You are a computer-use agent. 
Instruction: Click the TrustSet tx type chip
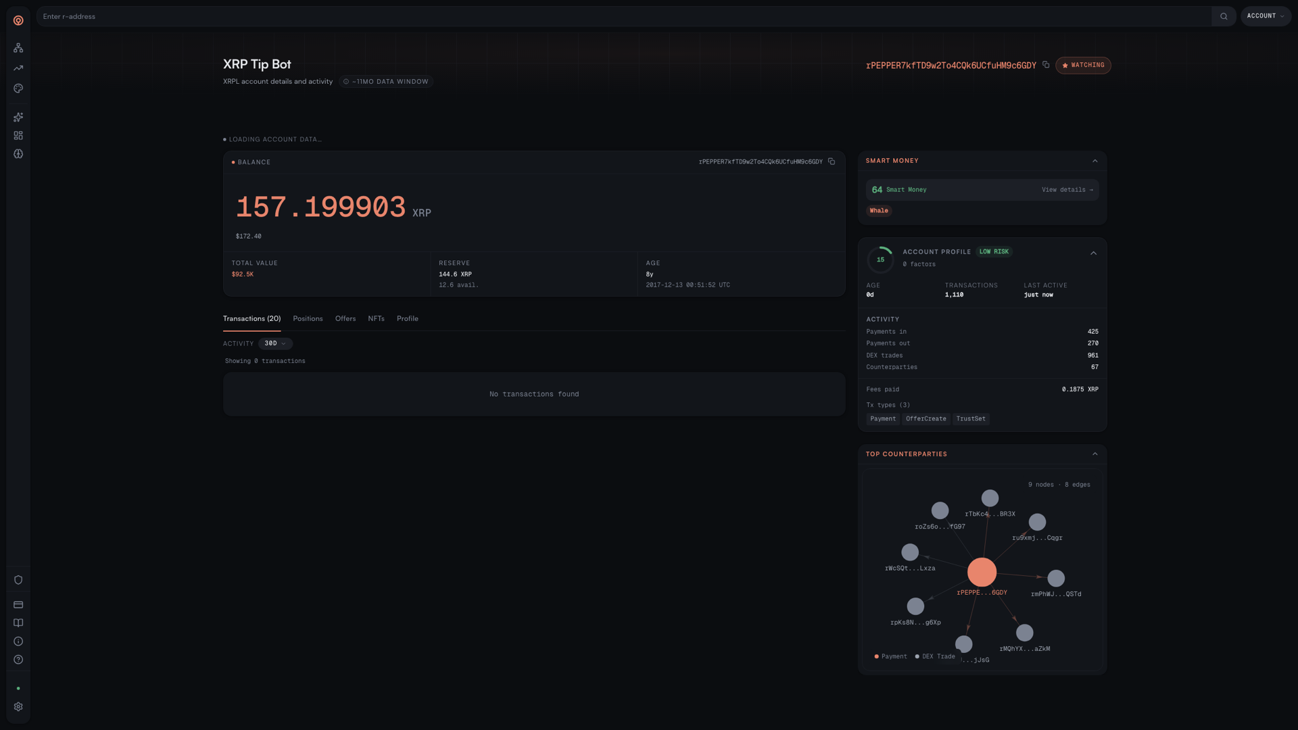coord(971,419)
